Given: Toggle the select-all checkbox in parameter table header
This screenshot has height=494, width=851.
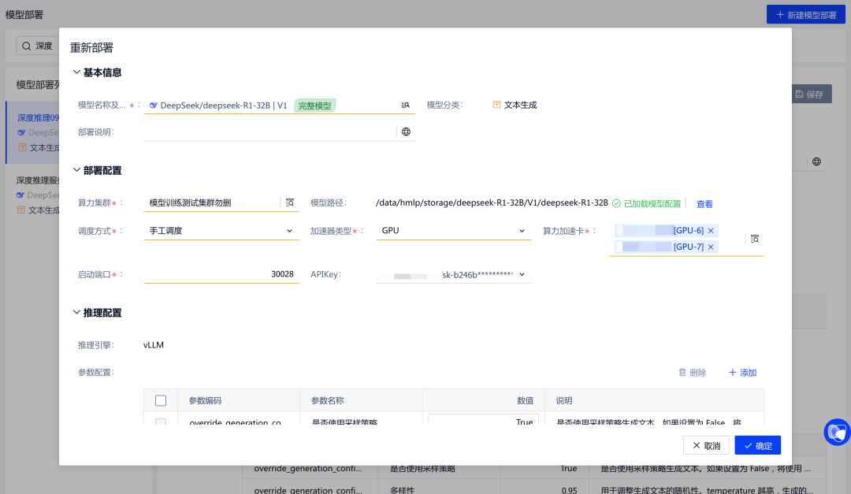Looking at the screenshot, I should pos(161,400).
